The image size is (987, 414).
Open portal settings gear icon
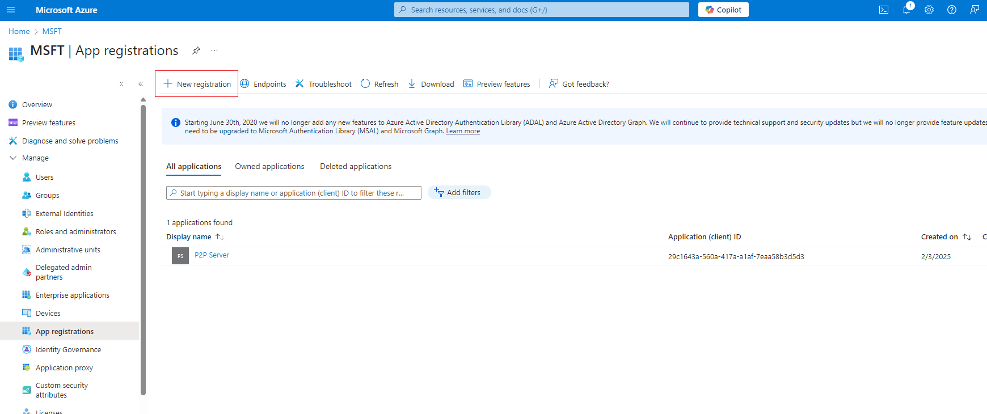929,10
